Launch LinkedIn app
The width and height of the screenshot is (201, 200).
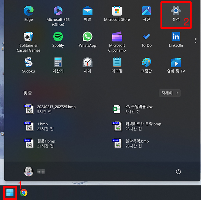pos(176,40)
